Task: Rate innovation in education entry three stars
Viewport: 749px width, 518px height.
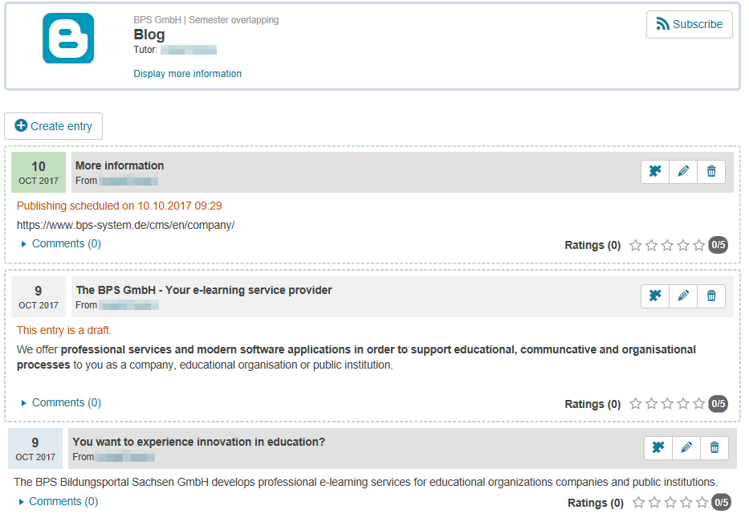Action: click(x=670, y=504)
